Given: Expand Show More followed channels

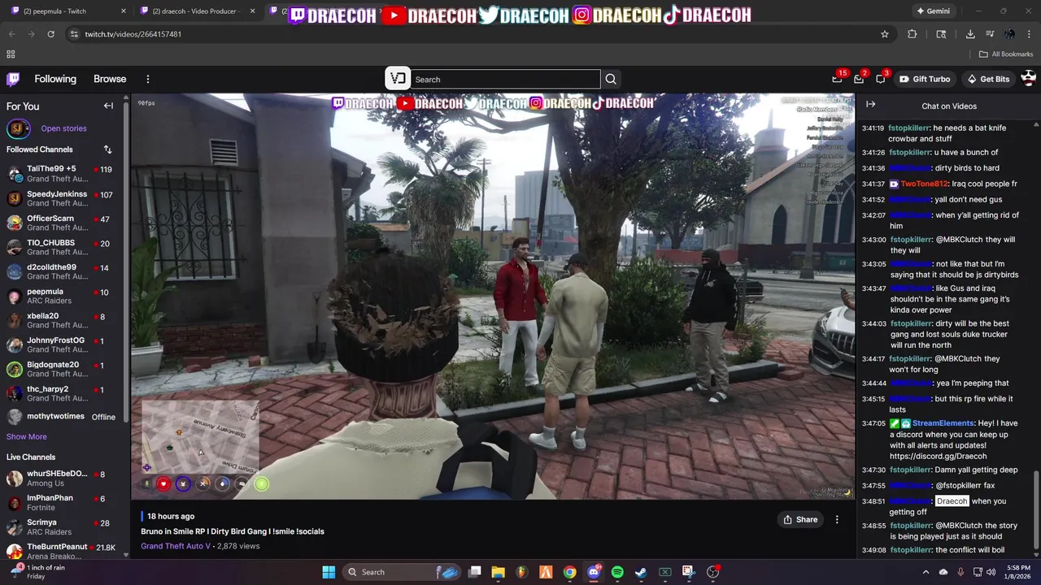Looking at the screenshot, I should pyautogui.click(x=27, y=436).
